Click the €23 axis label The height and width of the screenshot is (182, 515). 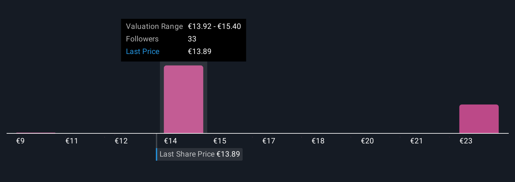pyautogui.click(x=466, y=141)
